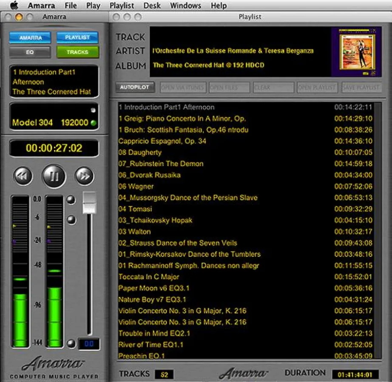Click the second round knob beside meters
The image size is (392, 382).
click(71, 219)
